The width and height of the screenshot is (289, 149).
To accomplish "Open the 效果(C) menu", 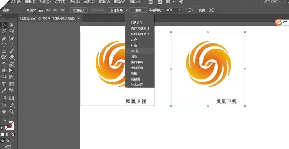I will 90,2.
